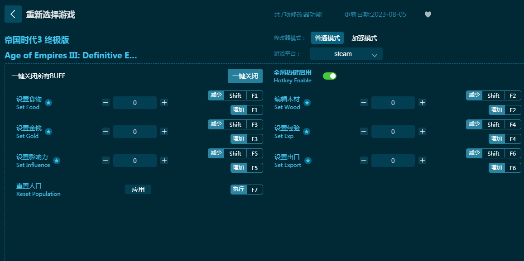Decrease Set Exp value with minus
This screenshot has width=524, height=261.
click(364, 132)
